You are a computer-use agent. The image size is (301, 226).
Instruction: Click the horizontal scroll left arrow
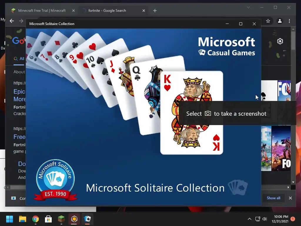(8, 187)
